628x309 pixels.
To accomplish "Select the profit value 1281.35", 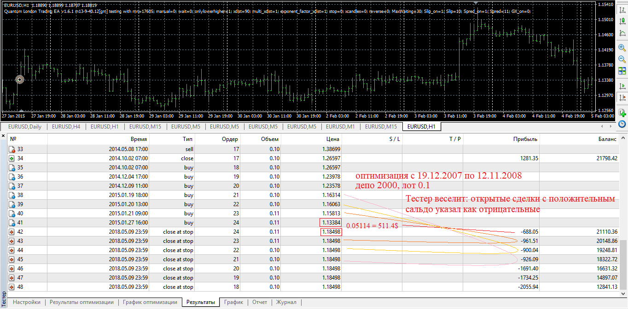I will click(527, 158).
